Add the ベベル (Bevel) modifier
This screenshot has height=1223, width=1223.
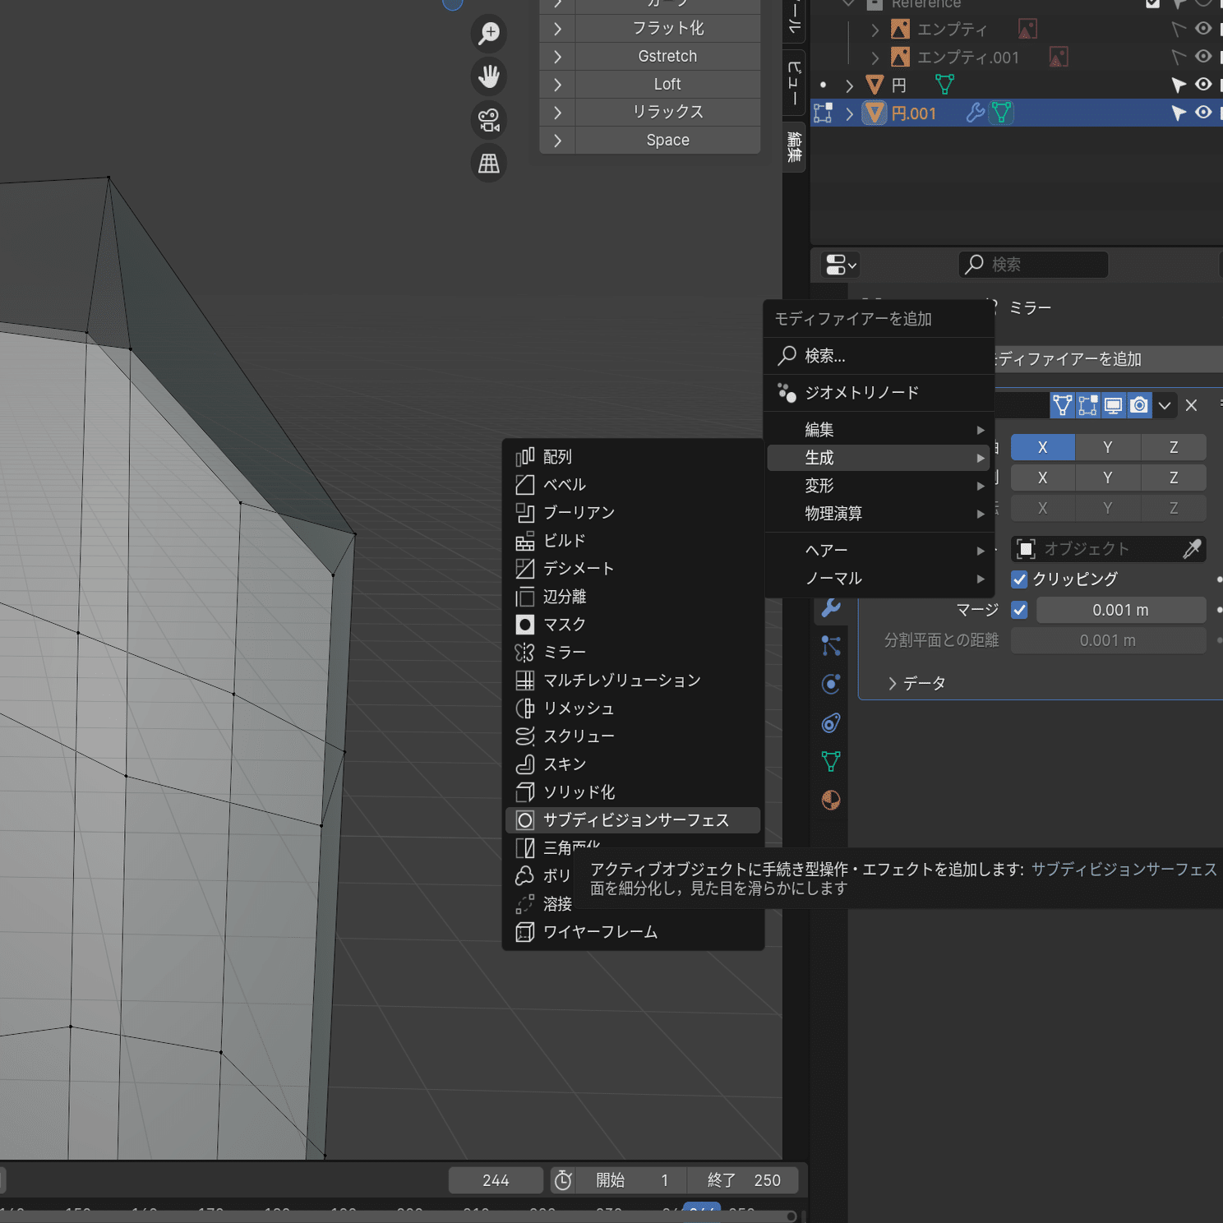[633, 485]
